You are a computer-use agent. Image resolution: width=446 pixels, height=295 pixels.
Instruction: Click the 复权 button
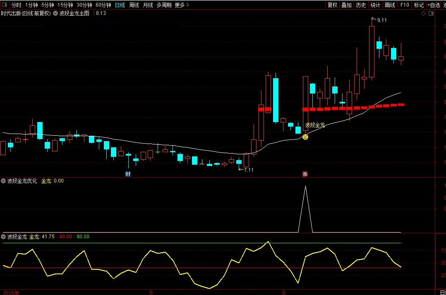[332, 5]
